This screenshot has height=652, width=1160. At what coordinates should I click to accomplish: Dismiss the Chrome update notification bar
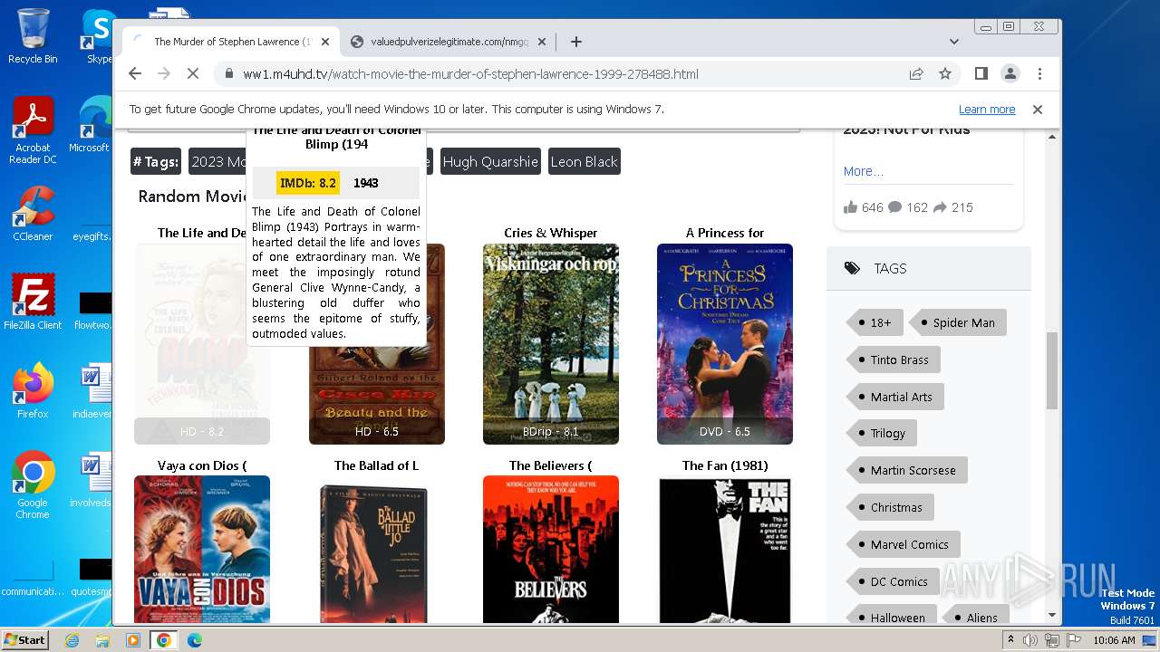[x=1038, y=109]
